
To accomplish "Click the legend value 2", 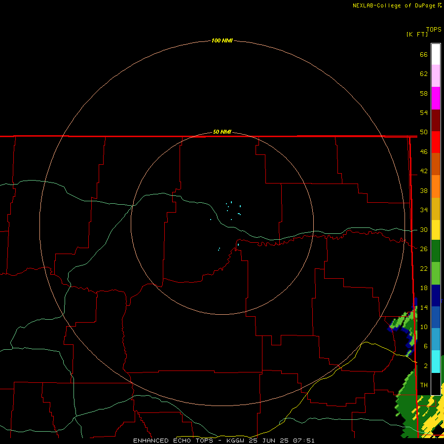I will tap(426, 366).
